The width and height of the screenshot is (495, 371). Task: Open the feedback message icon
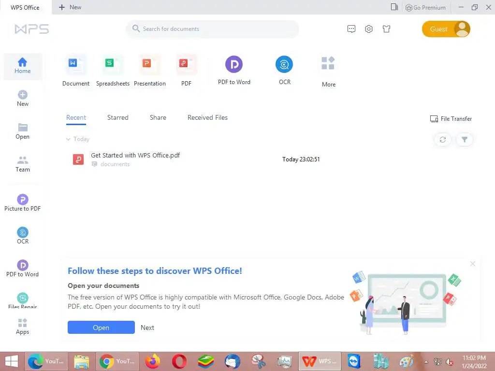point(351,29)
